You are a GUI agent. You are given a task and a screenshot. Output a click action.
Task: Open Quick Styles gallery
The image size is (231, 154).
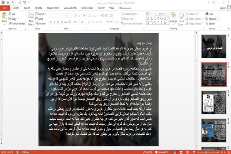coord(181,19)
